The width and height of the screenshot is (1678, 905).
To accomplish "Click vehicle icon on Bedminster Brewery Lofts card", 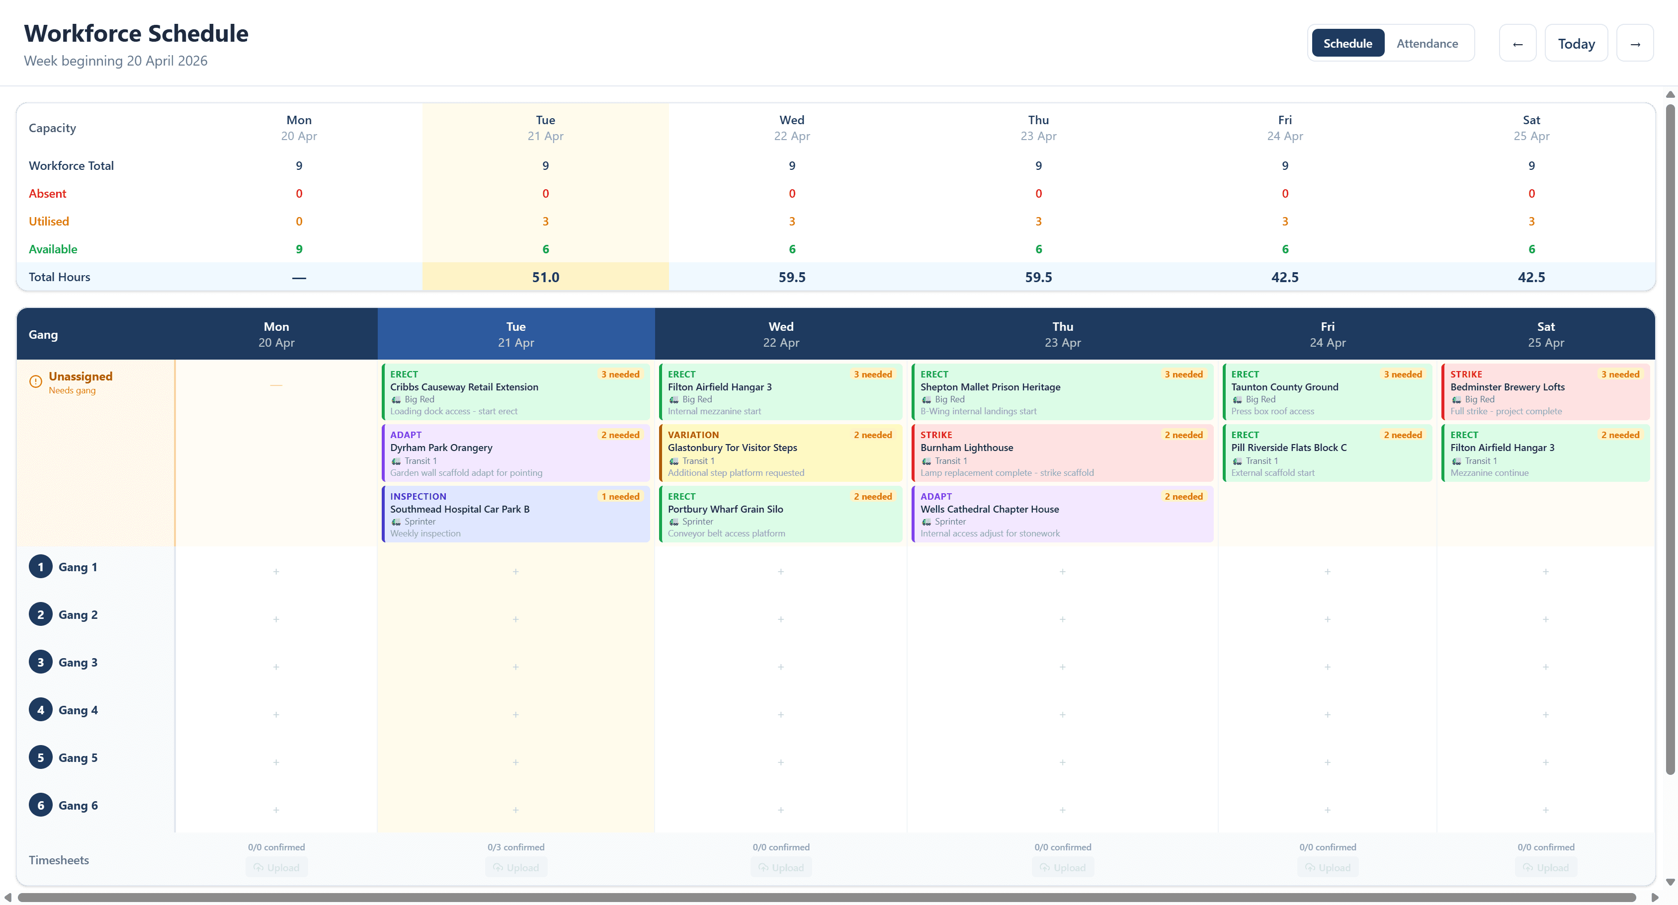I will (x=1456, y=400).
